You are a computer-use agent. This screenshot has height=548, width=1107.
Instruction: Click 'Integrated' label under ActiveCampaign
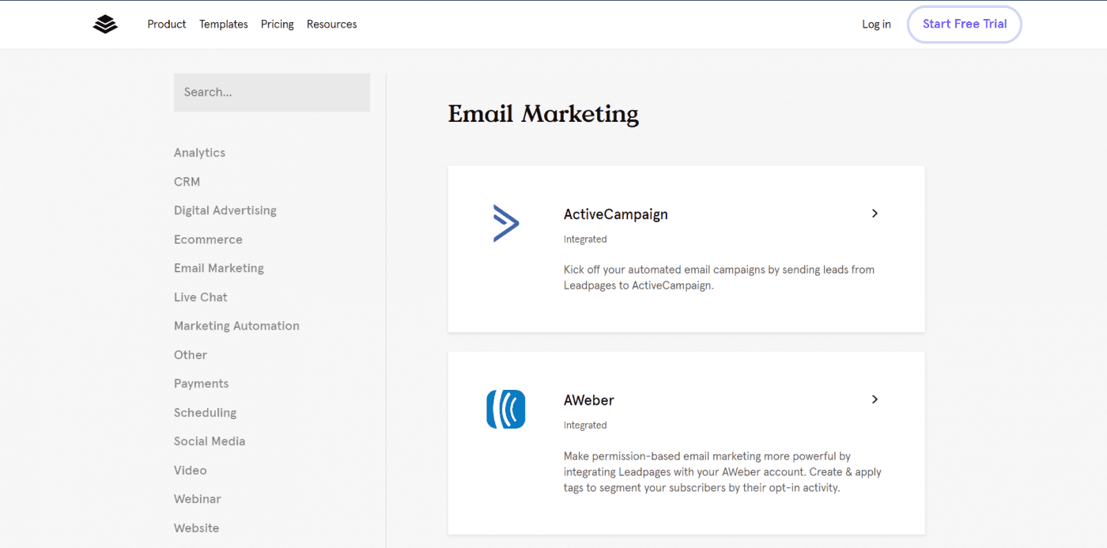tap(585, 240)
